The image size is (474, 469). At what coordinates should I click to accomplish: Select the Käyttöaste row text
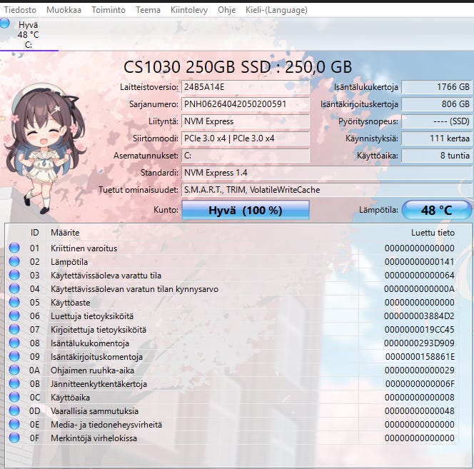pos(70,303)
